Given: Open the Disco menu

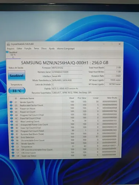Looking at the screenshot, I should click(44, 48).
